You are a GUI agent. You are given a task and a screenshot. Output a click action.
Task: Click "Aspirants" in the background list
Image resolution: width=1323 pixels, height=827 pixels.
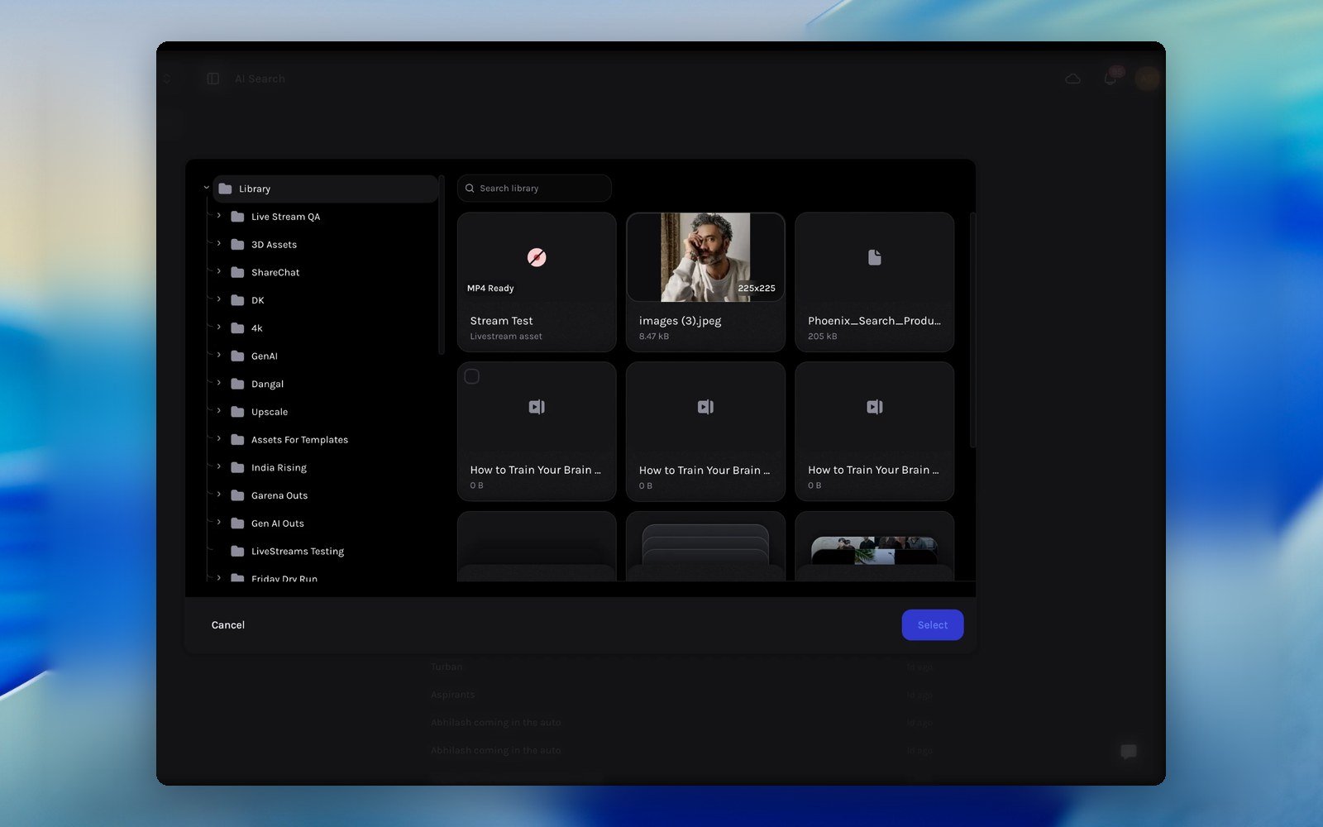[x=453, y=695]
